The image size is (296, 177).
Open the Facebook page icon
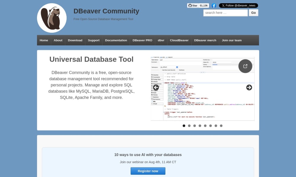[x=214, y=6]
